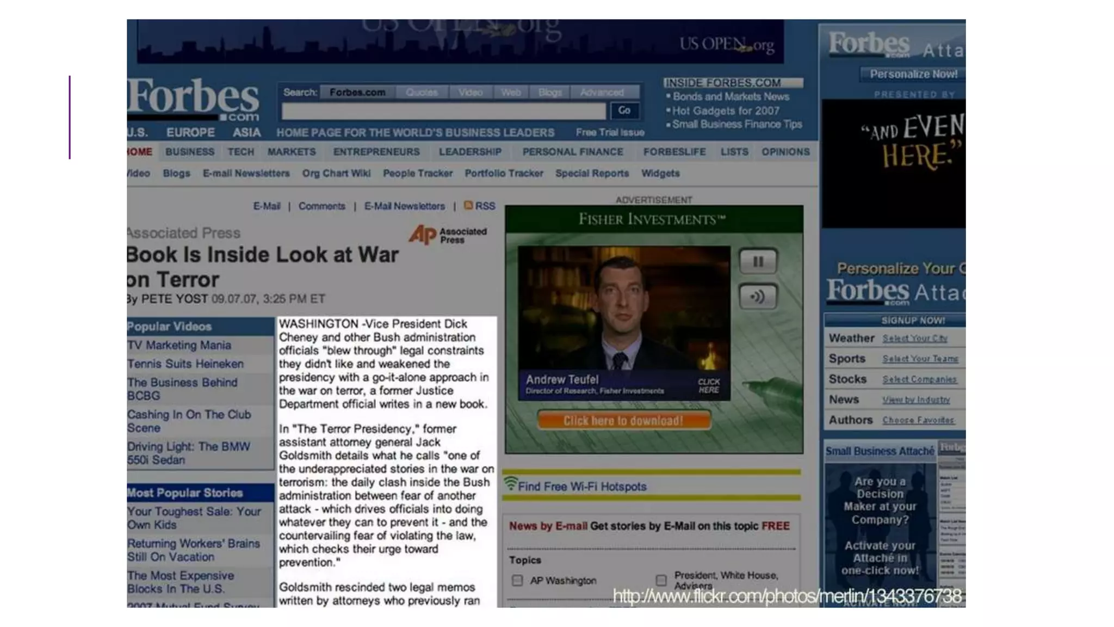The image size is (1114, 627).
Task: Click the Wi-Fi hotspots icon
Action: tap(510, 483)
